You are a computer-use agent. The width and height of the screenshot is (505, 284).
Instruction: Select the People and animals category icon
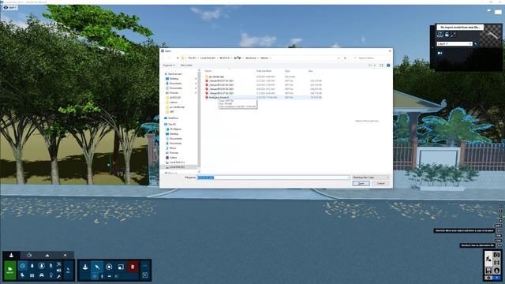pos(50,266)
